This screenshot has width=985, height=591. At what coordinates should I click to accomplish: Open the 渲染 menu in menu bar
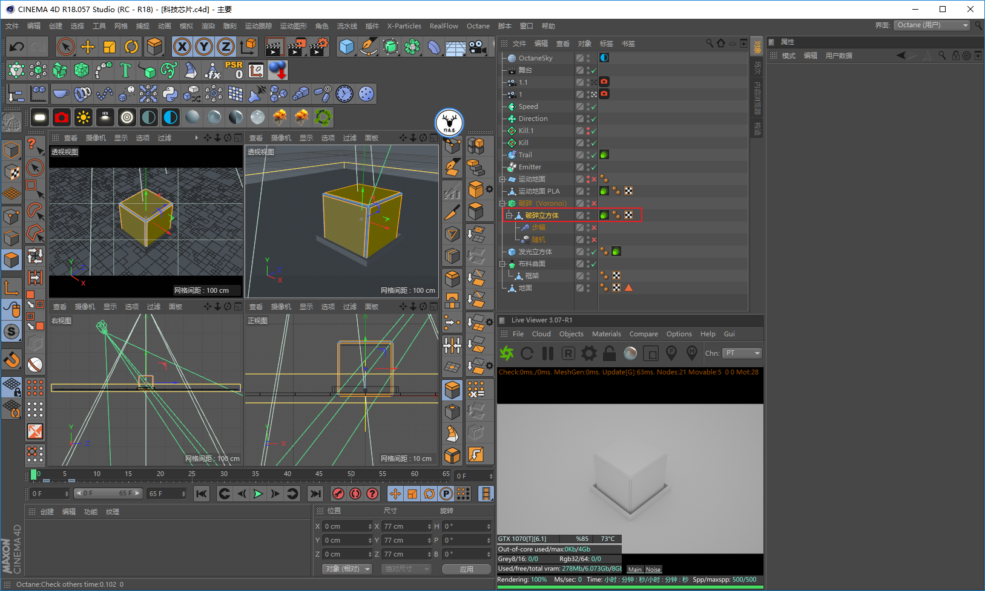(208, 26)
